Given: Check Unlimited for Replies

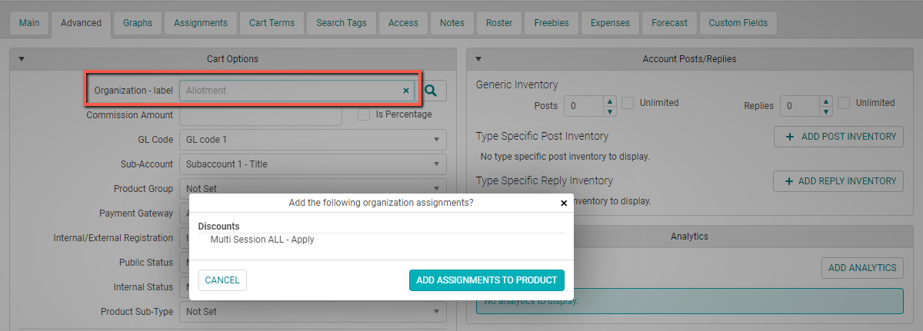Looking at the screenshot, I should (x=844, y=103).
